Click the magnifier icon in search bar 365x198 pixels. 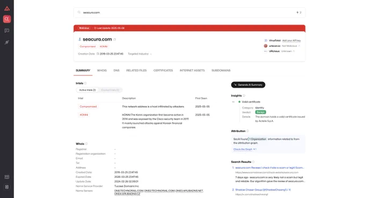click(x=79, y=12)
